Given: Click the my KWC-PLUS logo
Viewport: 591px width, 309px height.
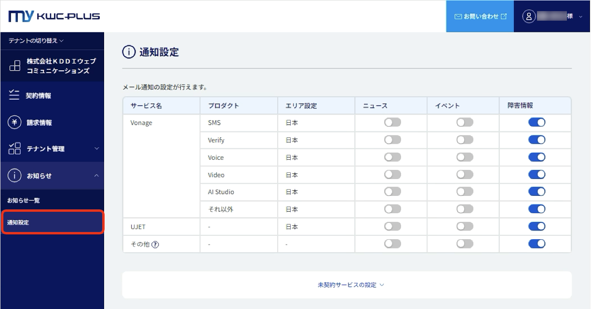Looking at the screenshot, I should coord(54,16).
